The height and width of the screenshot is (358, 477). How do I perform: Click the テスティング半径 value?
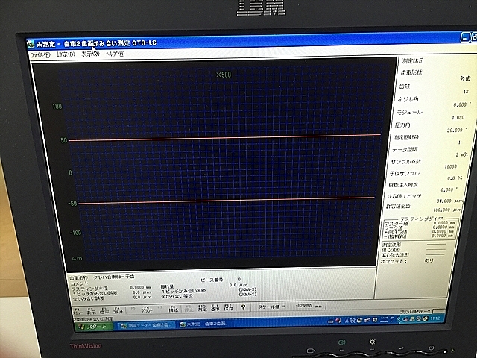coord(140,288)
